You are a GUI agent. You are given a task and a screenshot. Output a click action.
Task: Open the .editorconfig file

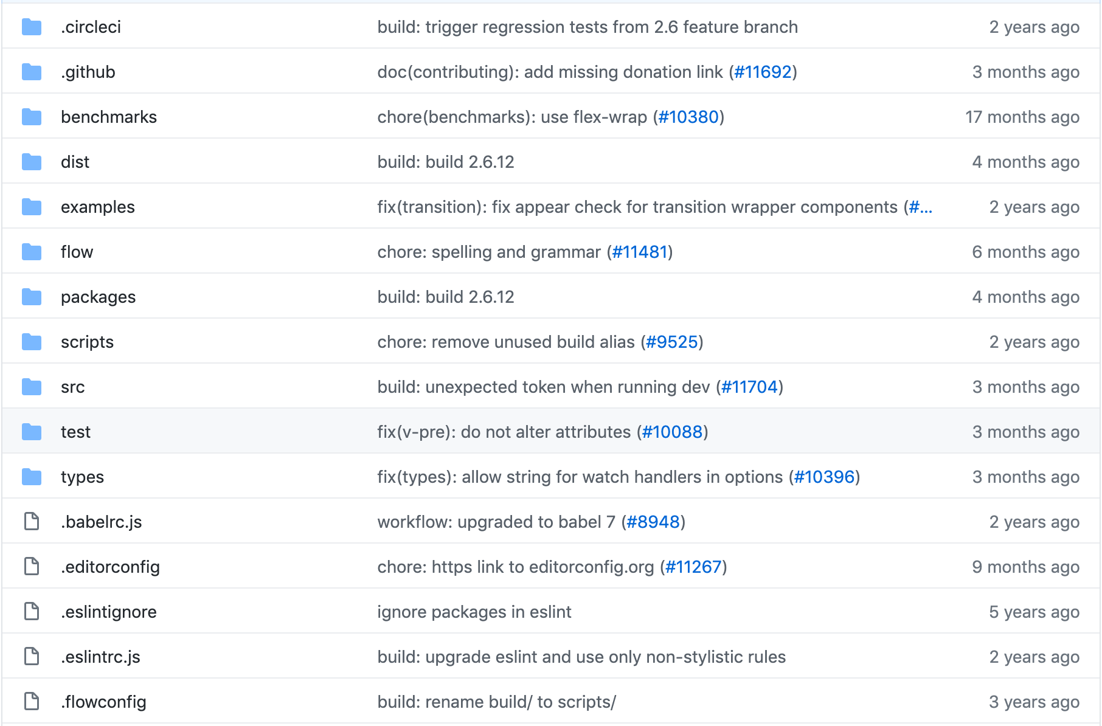click(x=110, y=567)
